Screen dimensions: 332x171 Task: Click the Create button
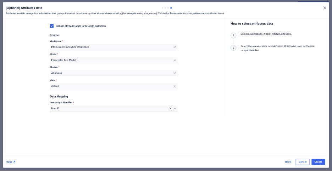click(x=318, y=162)
